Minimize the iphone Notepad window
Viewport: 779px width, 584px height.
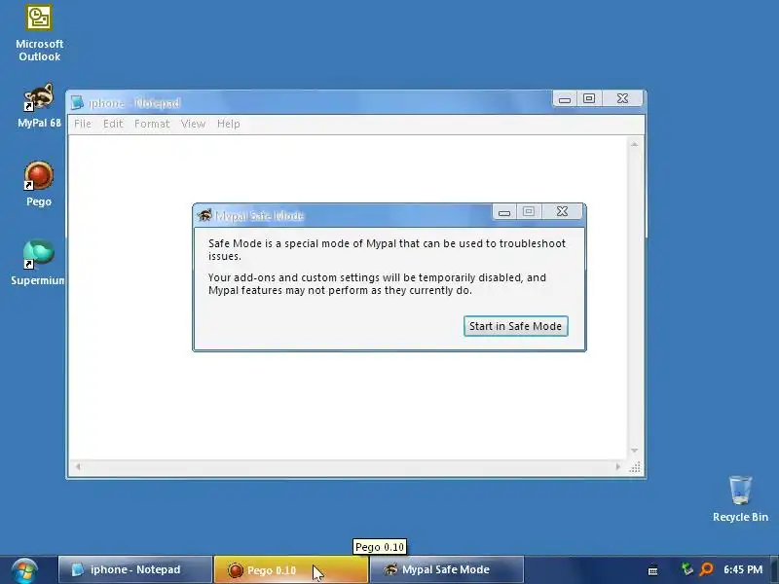point(565,99)
